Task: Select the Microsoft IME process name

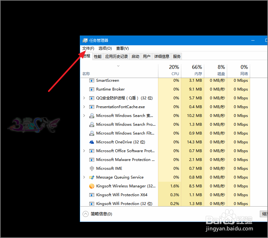Action: pyautogui.click(x=109, y=169)
